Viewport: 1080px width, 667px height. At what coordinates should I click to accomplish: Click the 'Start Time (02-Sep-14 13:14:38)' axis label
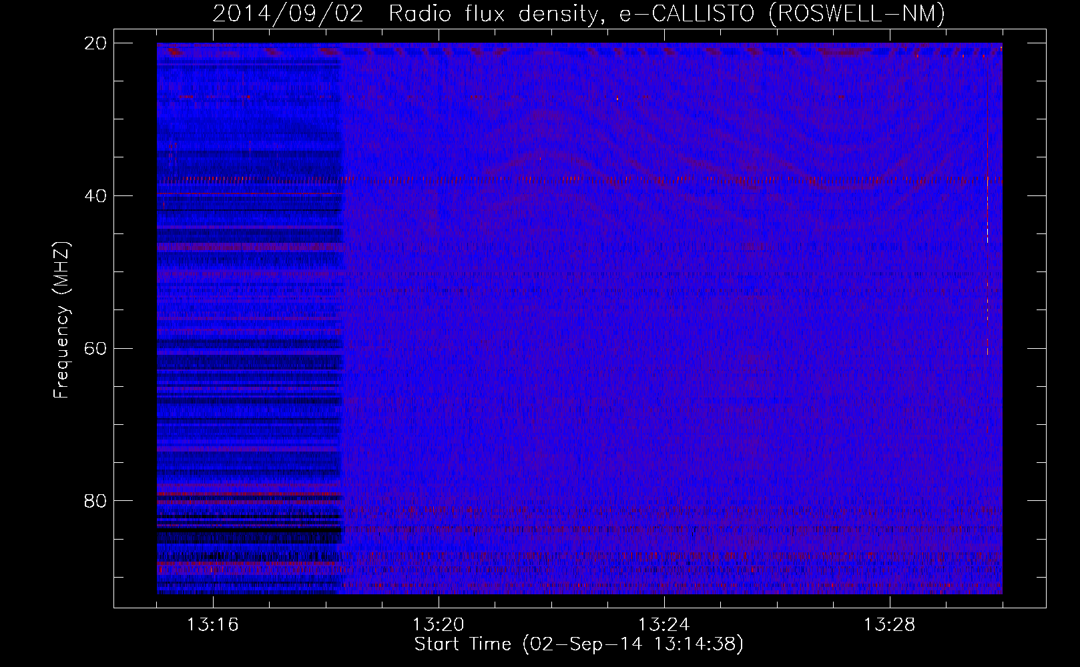click(x=579, y=644)
